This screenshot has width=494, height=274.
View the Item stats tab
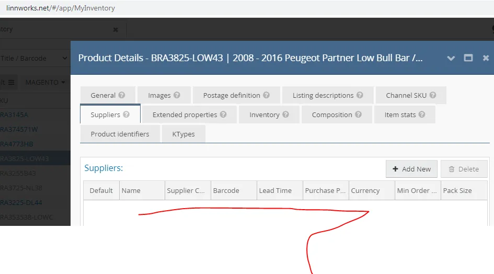click(x=405, y=115)
